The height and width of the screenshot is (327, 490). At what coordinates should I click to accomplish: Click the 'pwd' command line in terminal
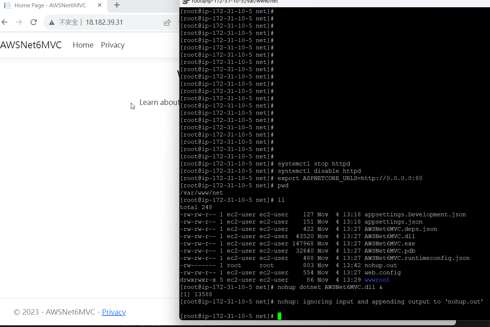click(x=283, y=185)
